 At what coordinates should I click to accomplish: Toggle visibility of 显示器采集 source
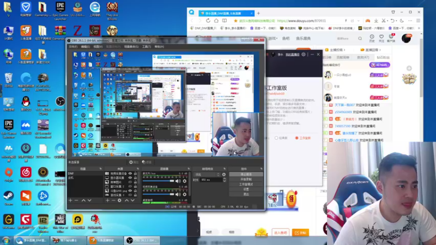coord(130,178)
